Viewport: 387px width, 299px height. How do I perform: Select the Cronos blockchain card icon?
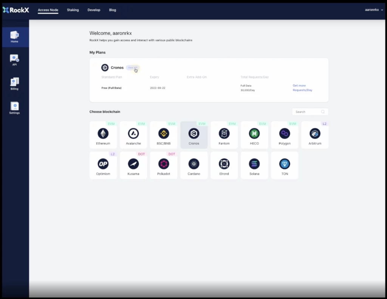click(194, 134)
